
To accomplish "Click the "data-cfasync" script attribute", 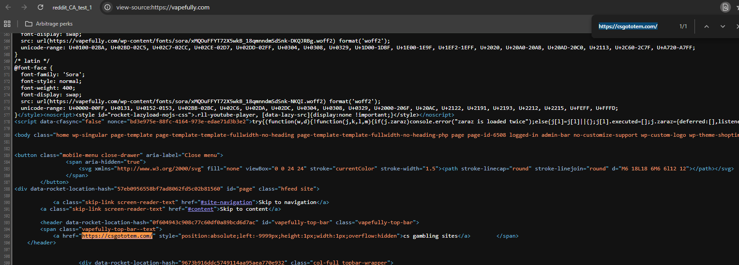I will [59, 122].
